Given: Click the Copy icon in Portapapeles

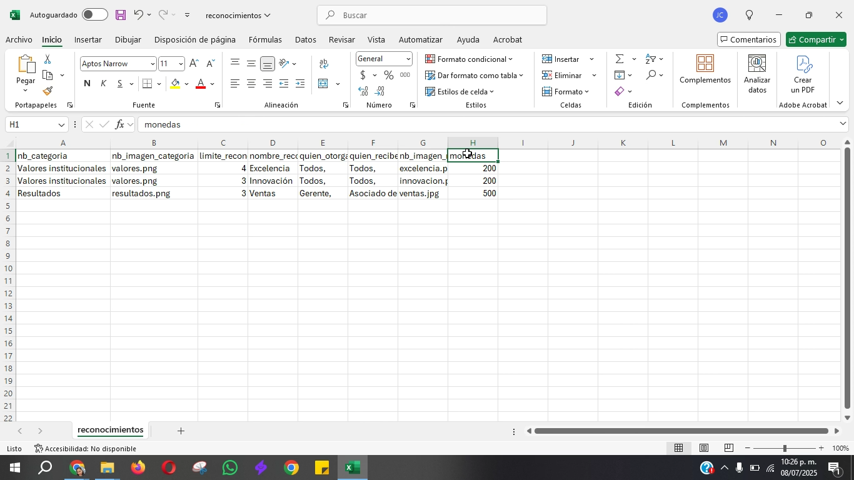Looking at the screenshot, I should [48, 75].
